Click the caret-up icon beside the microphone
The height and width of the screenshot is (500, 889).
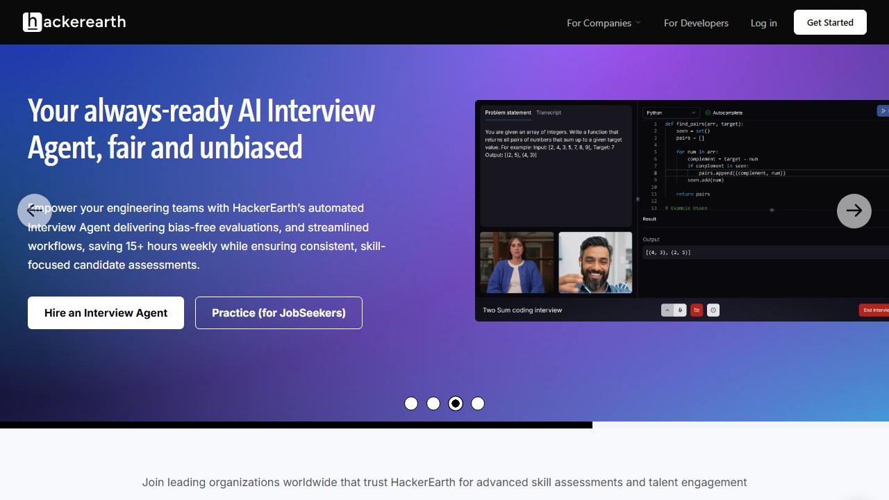coord(667,310)
